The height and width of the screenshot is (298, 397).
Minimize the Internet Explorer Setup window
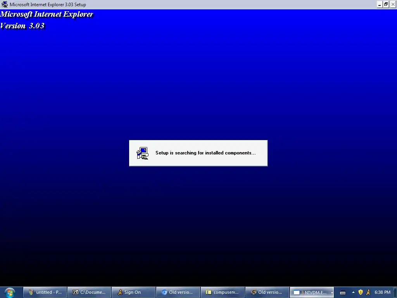[379, 4]
